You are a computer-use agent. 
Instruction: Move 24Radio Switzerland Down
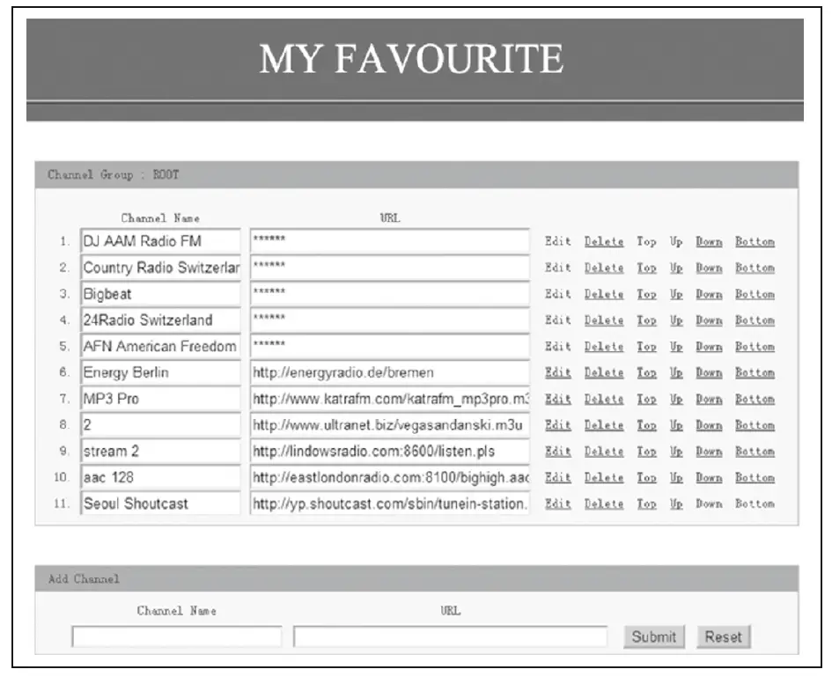709,320
